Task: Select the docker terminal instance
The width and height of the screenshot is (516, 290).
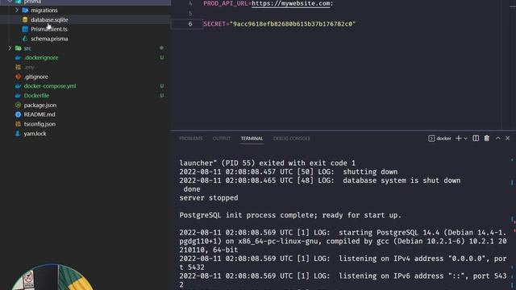Action: pyautogui.click(x=440, y=139)
